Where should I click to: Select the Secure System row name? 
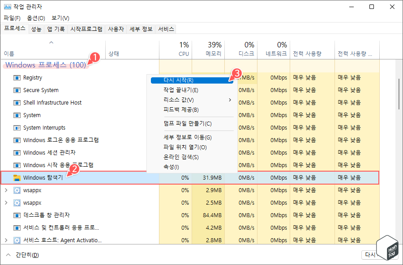pyautogui.click(x=41, y=90)
